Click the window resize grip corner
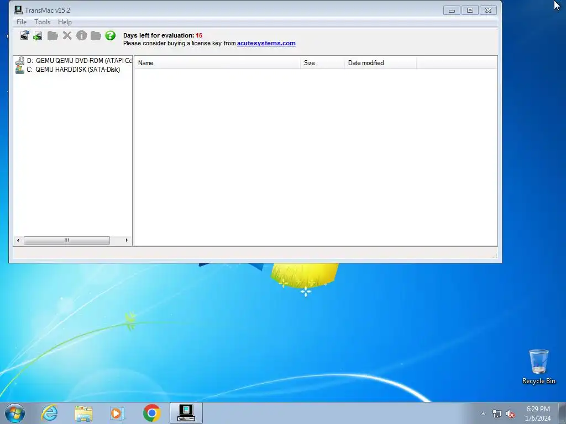 [495, 256]
